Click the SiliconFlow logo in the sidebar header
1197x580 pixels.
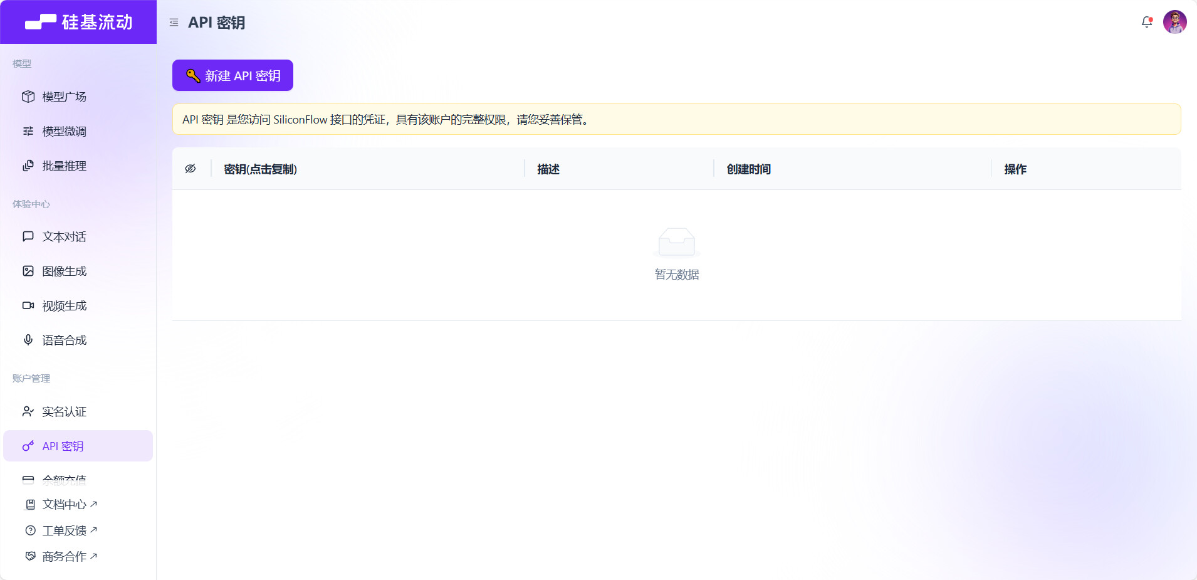(78, 22)
